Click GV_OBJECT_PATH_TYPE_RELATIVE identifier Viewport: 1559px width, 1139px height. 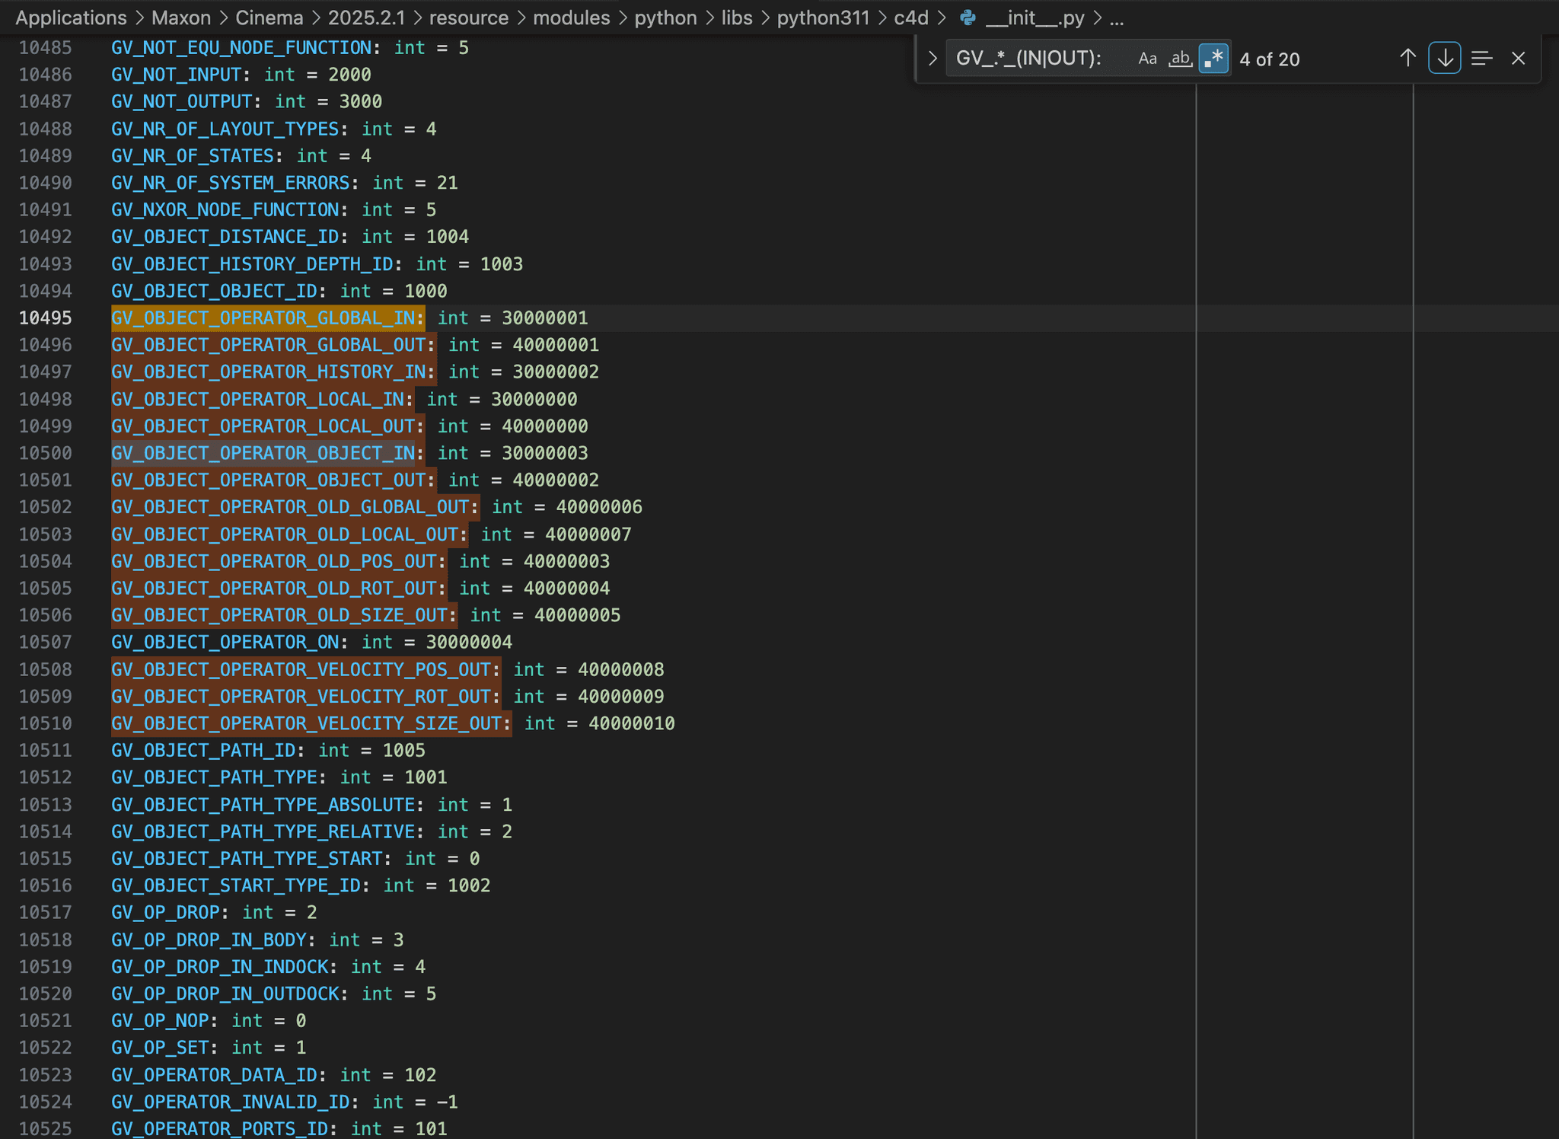263,831
